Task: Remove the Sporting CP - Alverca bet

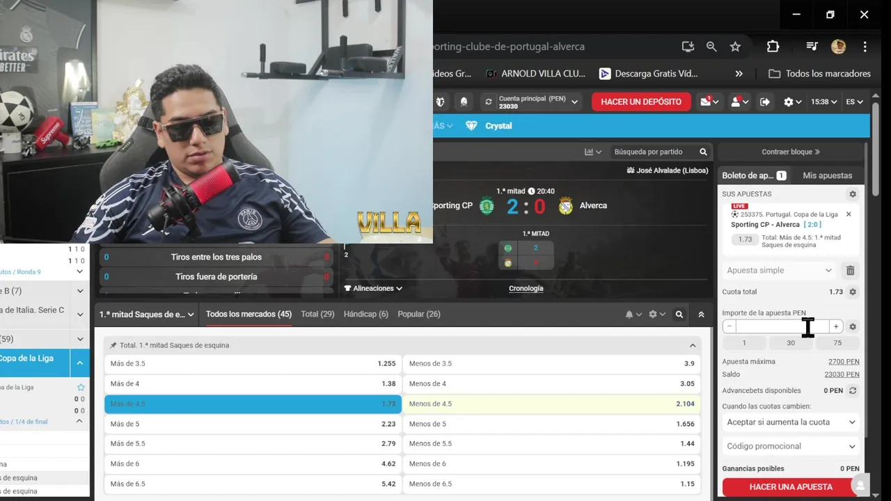Action: 849,214
